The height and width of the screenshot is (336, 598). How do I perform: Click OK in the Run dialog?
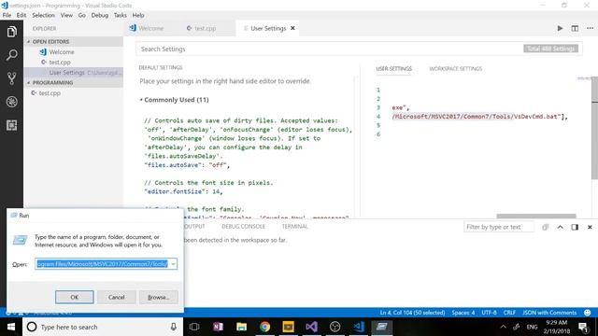[75, 297]
